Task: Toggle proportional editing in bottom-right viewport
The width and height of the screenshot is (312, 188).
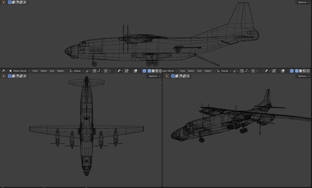Action: tap(253, 71)
